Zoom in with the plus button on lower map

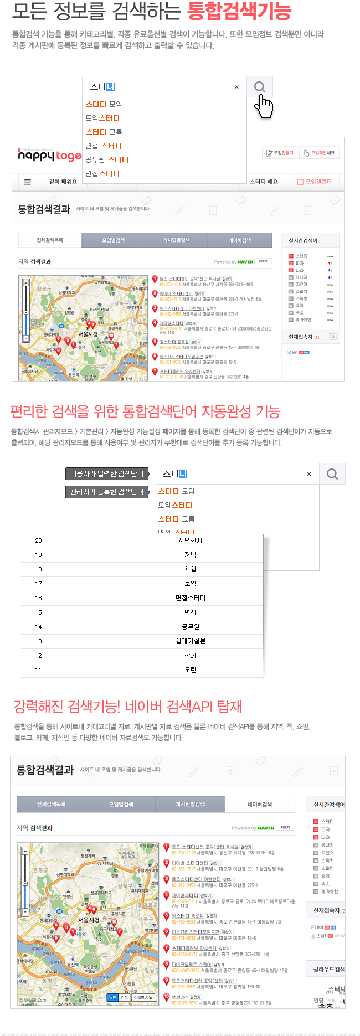pyautogui.click(x=24, y=852)
